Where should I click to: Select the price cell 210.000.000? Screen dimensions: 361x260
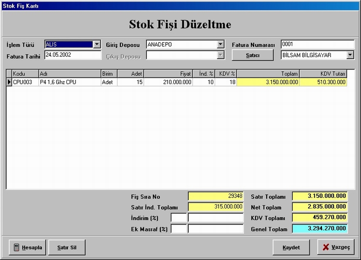[x=168, y=82]
